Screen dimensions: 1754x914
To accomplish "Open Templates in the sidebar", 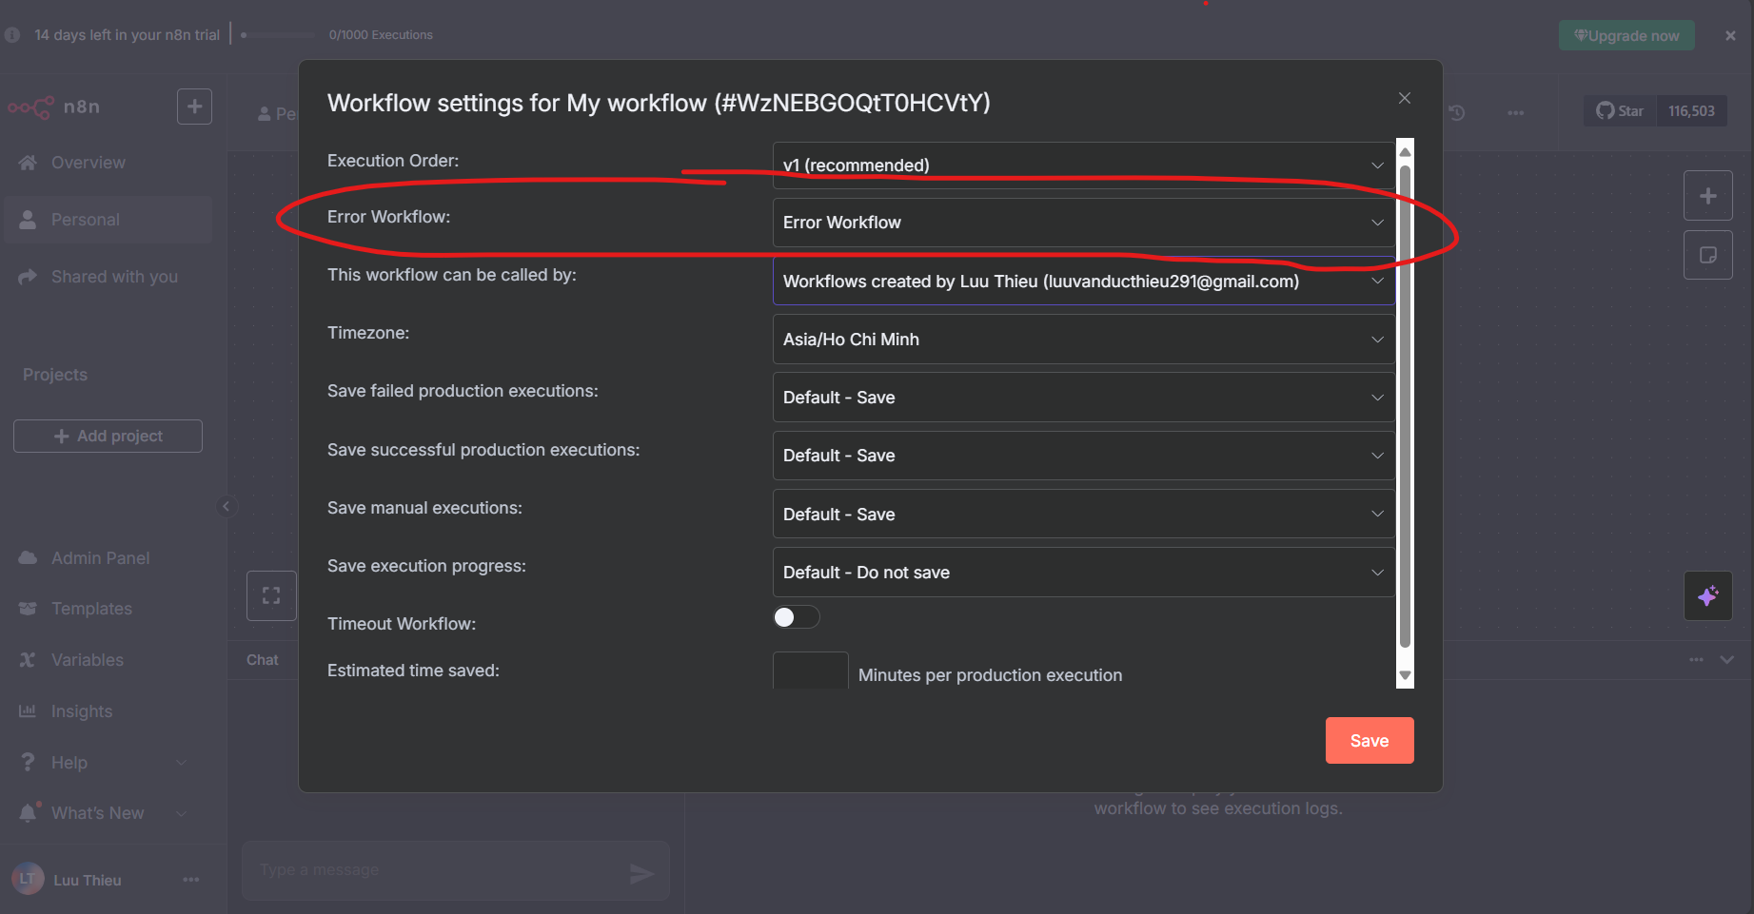I will click(x=108, y=609).
